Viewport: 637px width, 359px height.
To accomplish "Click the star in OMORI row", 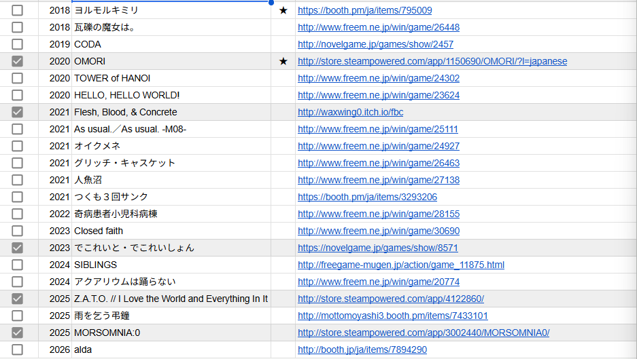I will click(283, 61).
